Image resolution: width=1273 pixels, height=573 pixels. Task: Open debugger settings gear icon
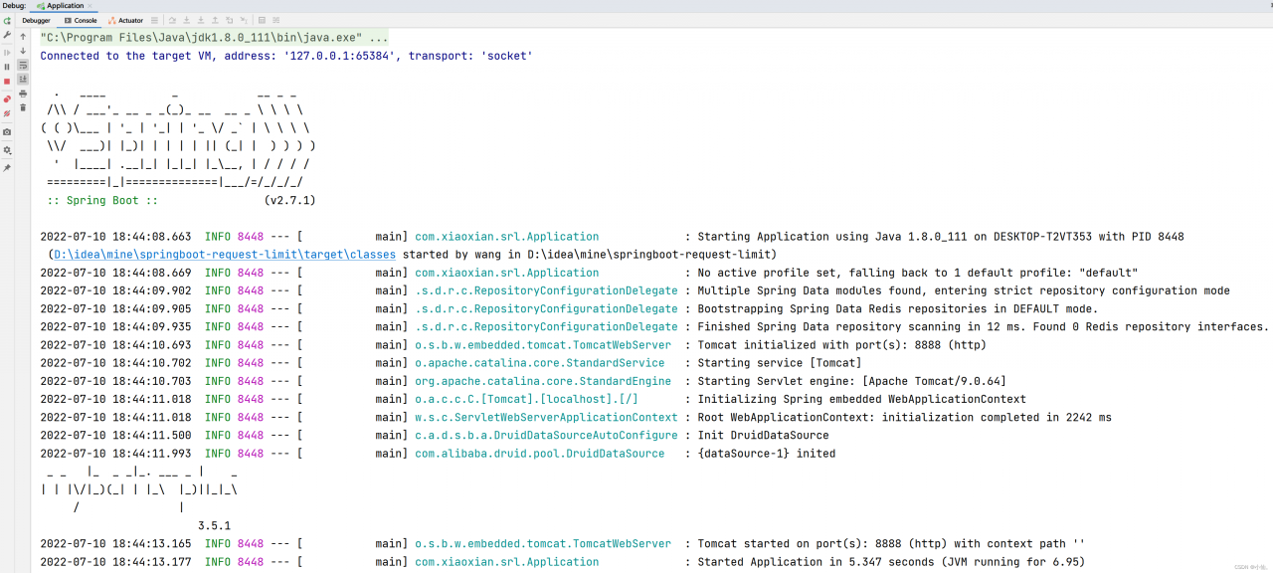(7, 150)
